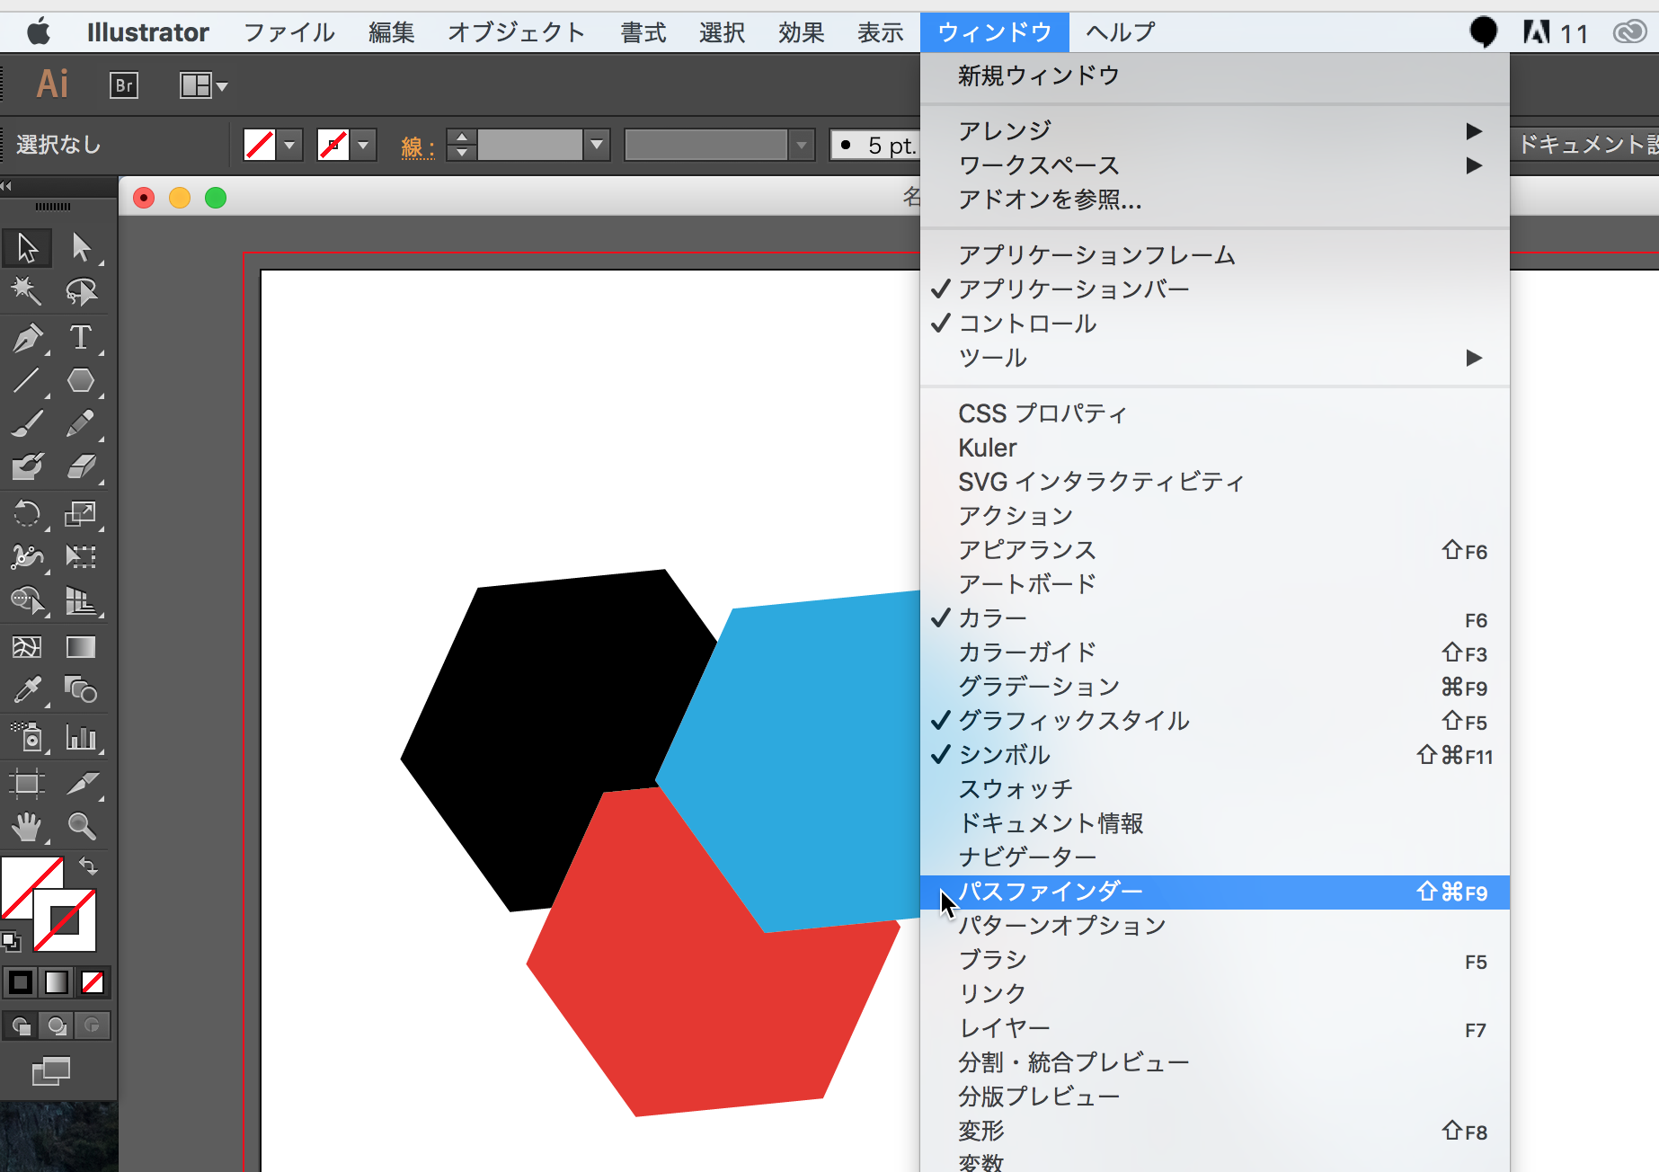This screenshot has width=1659, height=1172.
Task: Open the variable width profile dropdown
Action: tap(801, 145)
